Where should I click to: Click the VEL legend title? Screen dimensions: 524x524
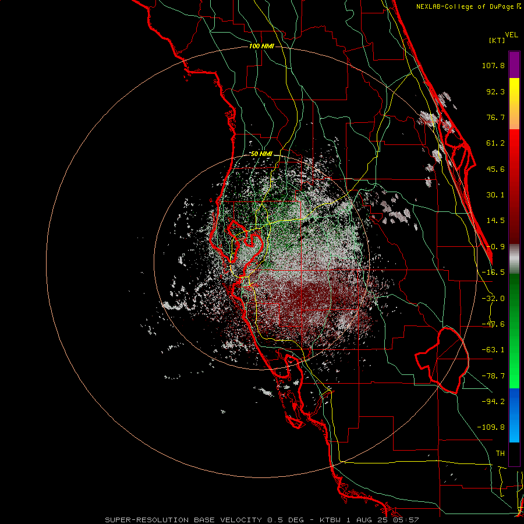(x=511, y=35)
